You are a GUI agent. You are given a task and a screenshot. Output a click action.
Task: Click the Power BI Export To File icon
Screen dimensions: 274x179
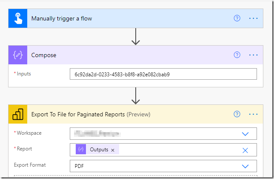pos(18,114)
